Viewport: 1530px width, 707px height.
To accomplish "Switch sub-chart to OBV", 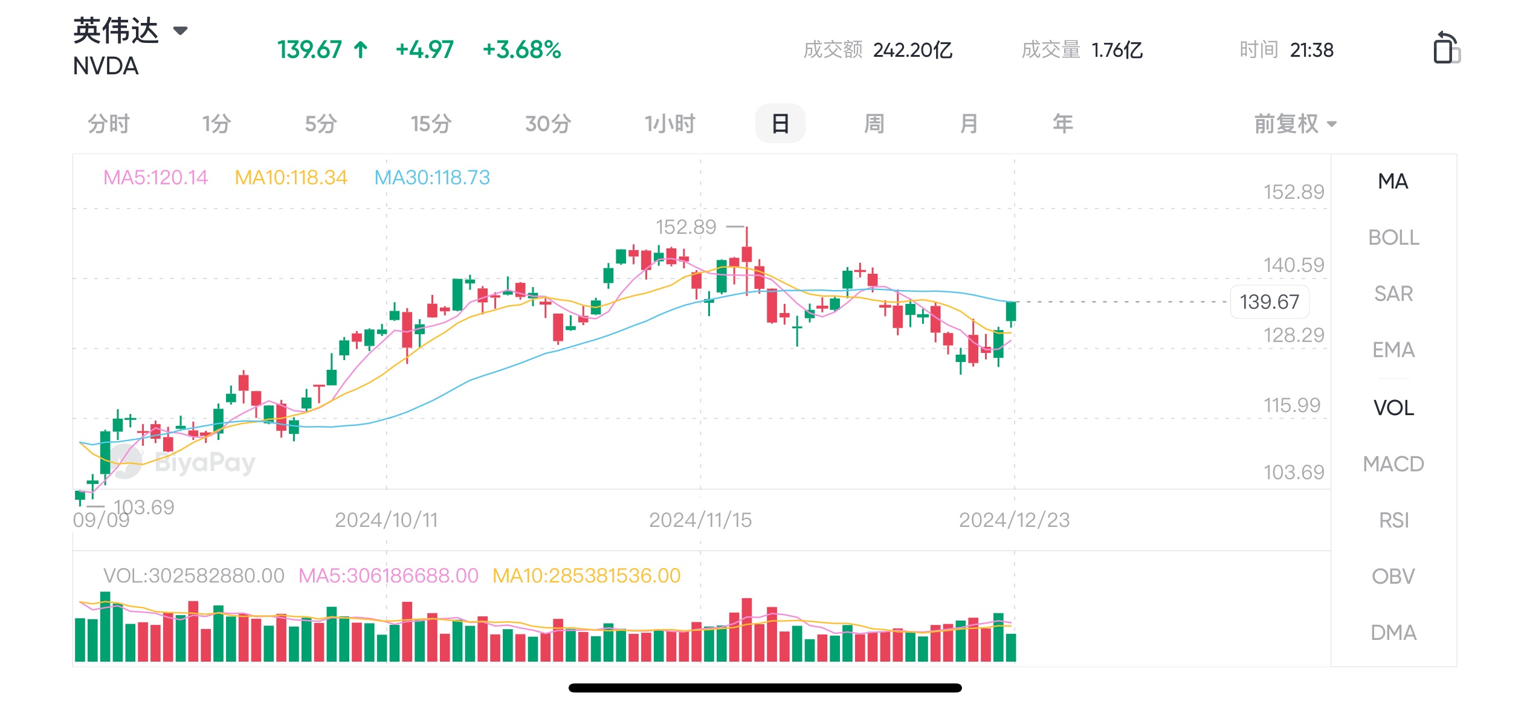I will (1393, 576).
